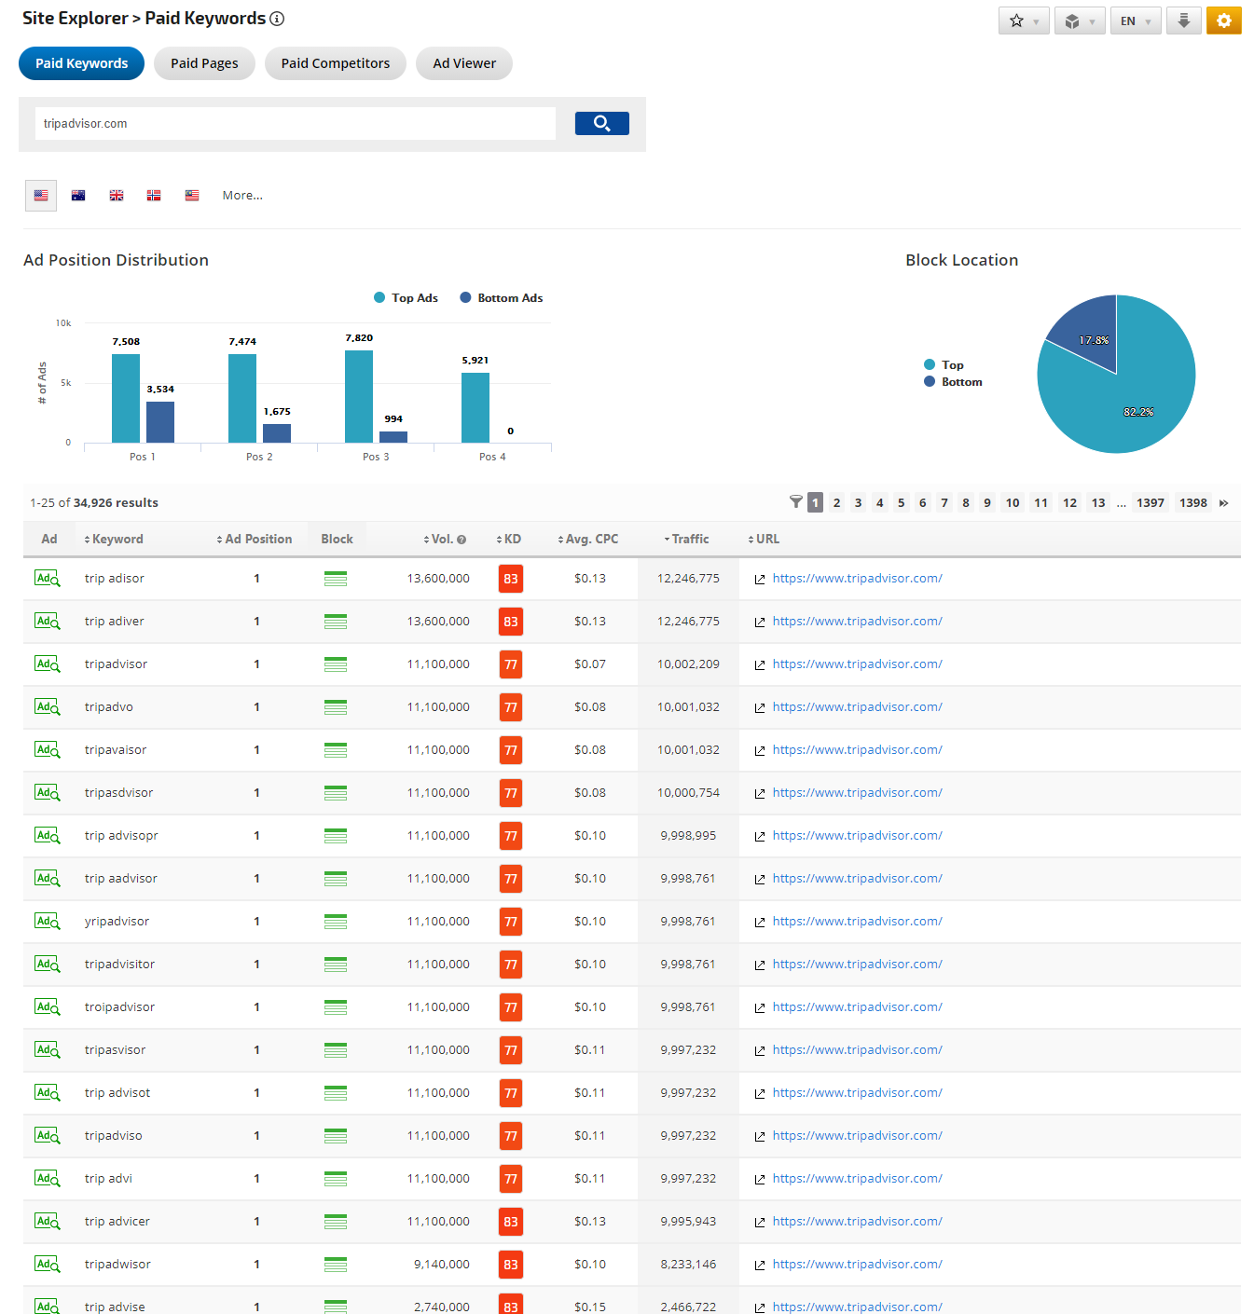Click More... to show additional countries
This screenshot has height=1314, width=1254.
click(x=242, y=196)
